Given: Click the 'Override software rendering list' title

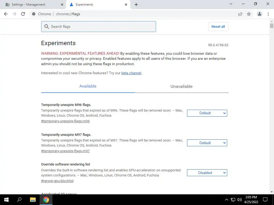Looking at the screenshot, I should (x=66, y=164).
